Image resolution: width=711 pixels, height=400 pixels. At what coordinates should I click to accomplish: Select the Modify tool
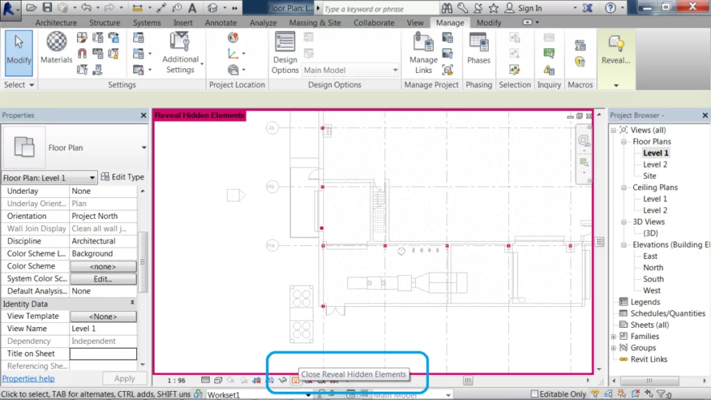[19, 49]
